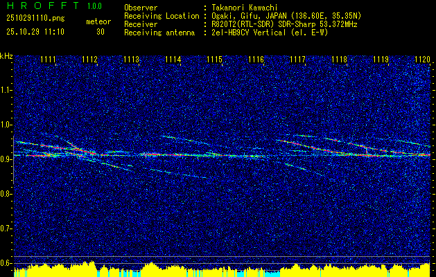Click the 1.0 kHz axis label

click(6, 125)
